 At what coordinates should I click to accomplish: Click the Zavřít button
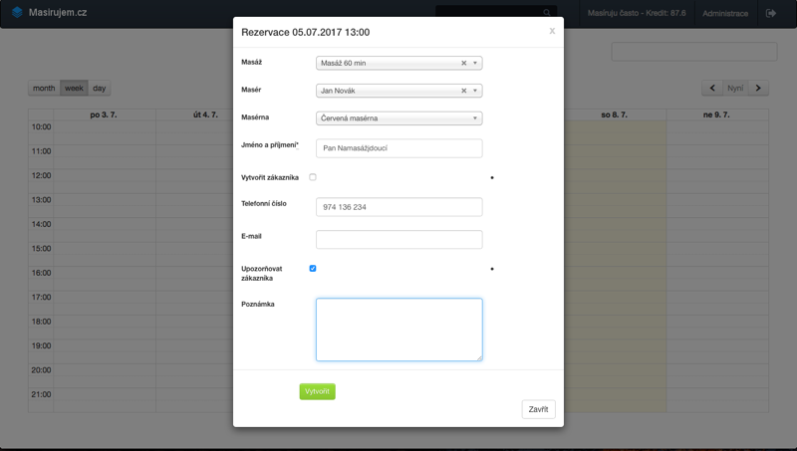[538, 409]
